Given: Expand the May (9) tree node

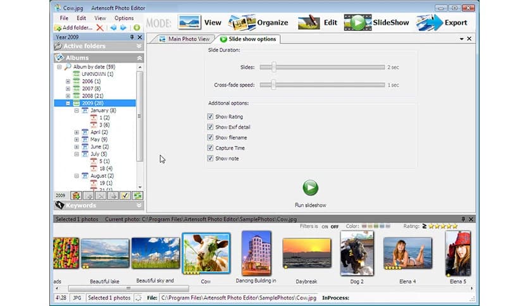Looking at the screenshot, I should [77, 140].
